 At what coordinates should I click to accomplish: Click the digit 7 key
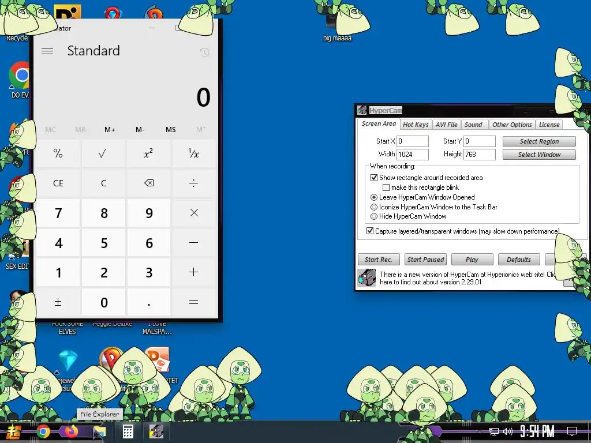[x=58, y=213]
